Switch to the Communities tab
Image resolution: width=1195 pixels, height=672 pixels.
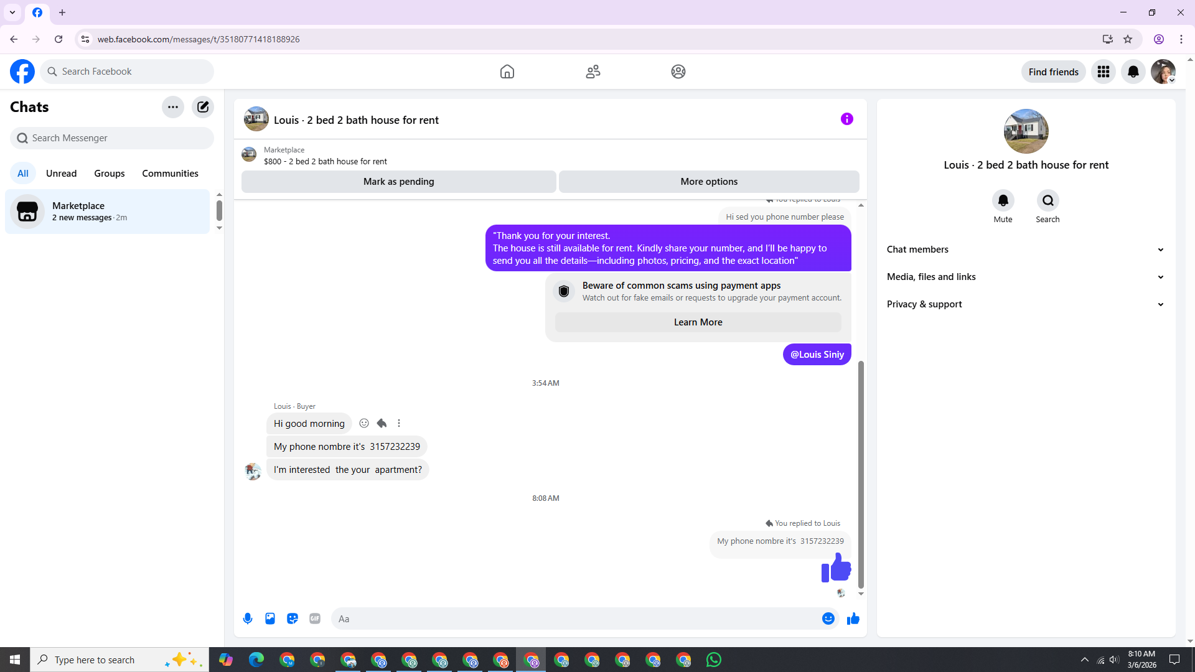coord(170,174)
